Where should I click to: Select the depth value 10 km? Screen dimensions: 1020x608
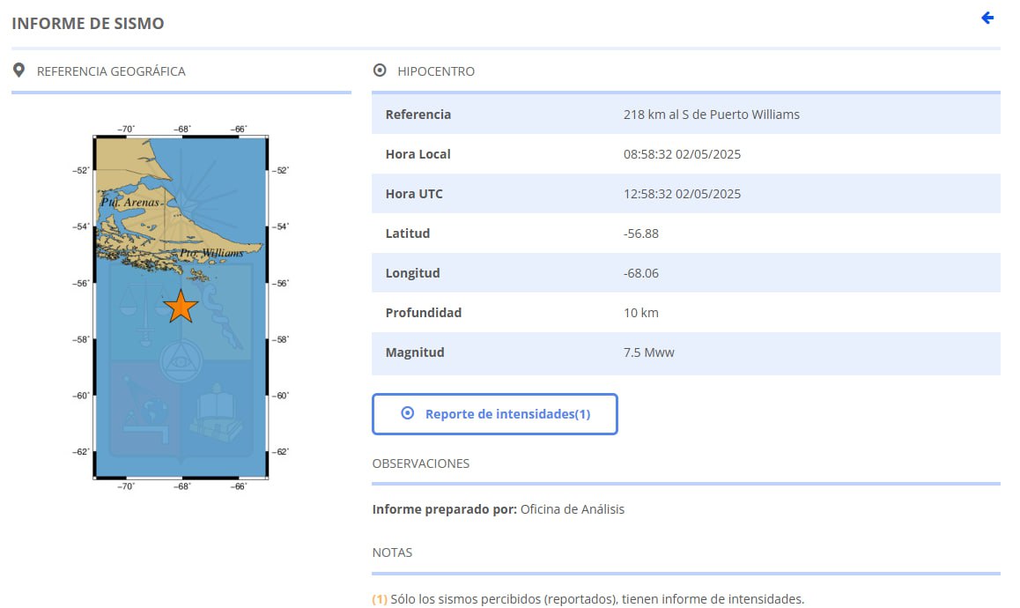tap(640, 313)
